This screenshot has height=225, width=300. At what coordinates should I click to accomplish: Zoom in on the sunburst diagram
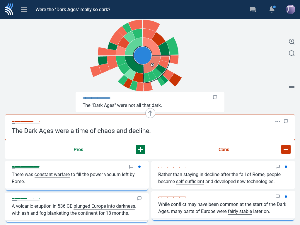pyautogui.click(x=292, y=42)
